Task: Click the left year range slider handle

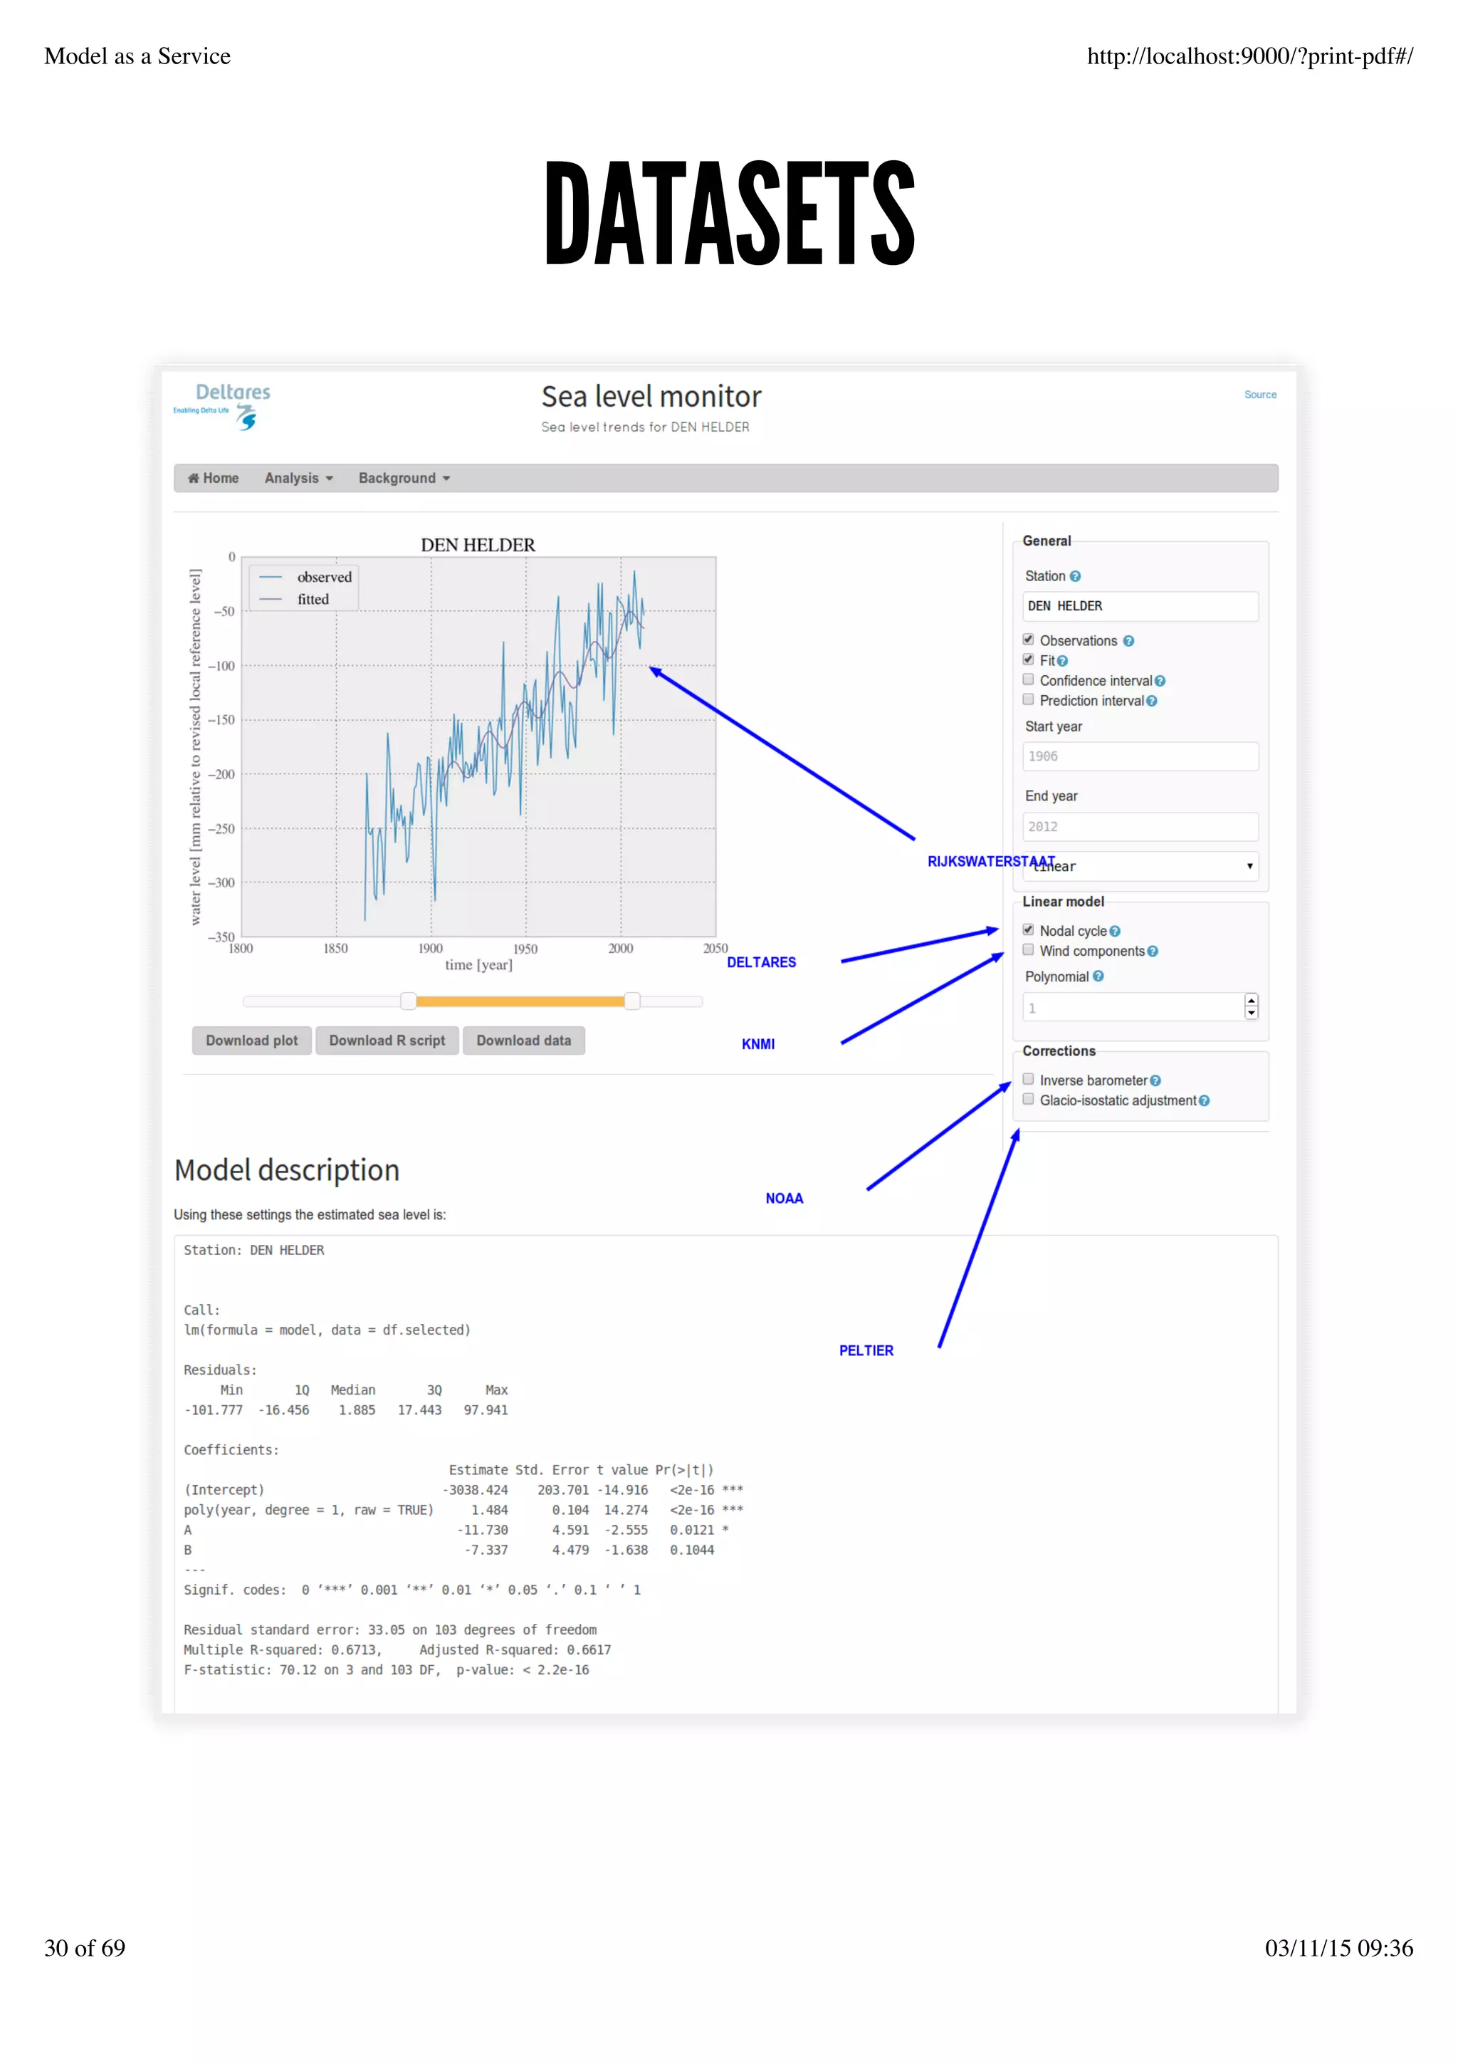Action: [408, 1001]
